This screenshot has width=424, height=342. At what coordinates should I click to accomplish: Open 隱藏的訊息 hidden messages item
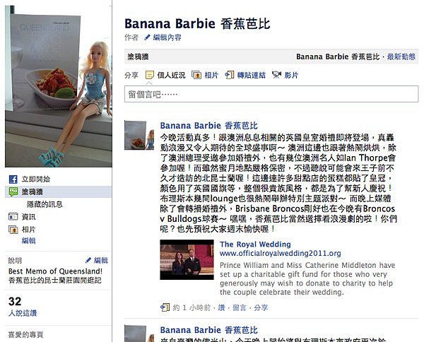pyautogui.click(x=45, y=204)
